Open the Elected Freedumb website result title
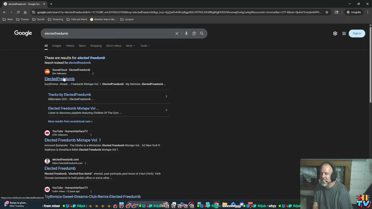 (60, 168)
